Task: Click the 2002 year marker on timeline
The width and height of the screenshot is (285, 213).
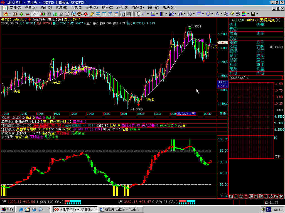Action: click(x=141, y=114)
